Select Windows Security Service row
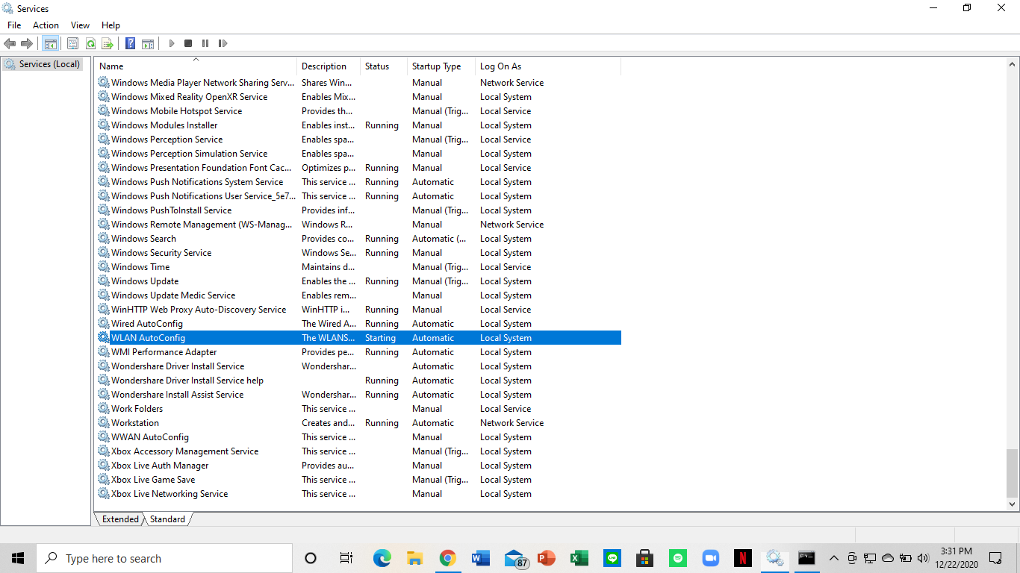This screenshot has width=1020, height=573. click(x=358, y=253)
